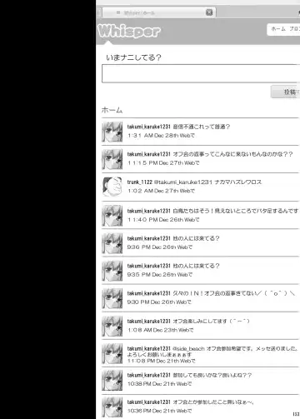Screen dimensions: 300x419
Task: Click the 投稿 post button
Action: 286,92
